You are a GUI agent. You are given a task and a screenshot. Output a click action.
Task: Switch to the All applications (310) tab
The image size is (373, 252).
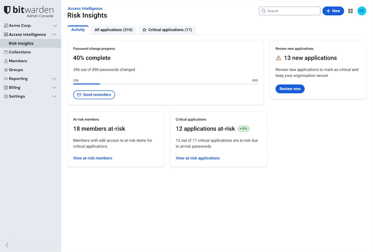[x=113, y=30]
